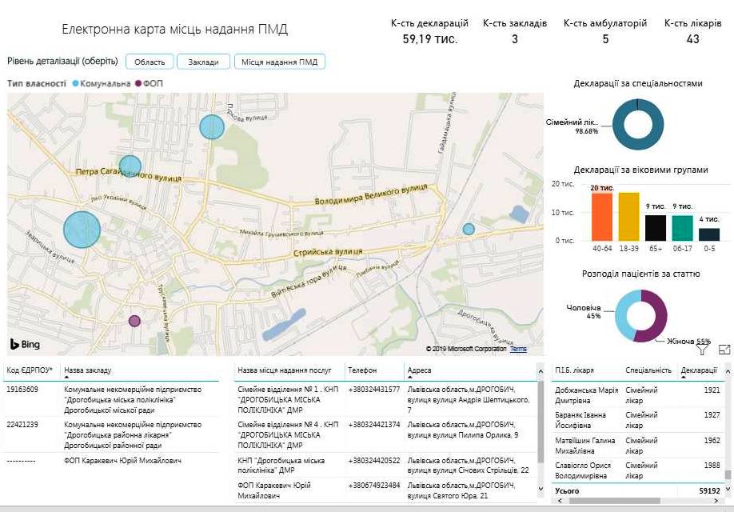Select the purple ФОП bubble on the map
Image resolution: width=734 pixels, height=512 pixels.
coord(134,321)
